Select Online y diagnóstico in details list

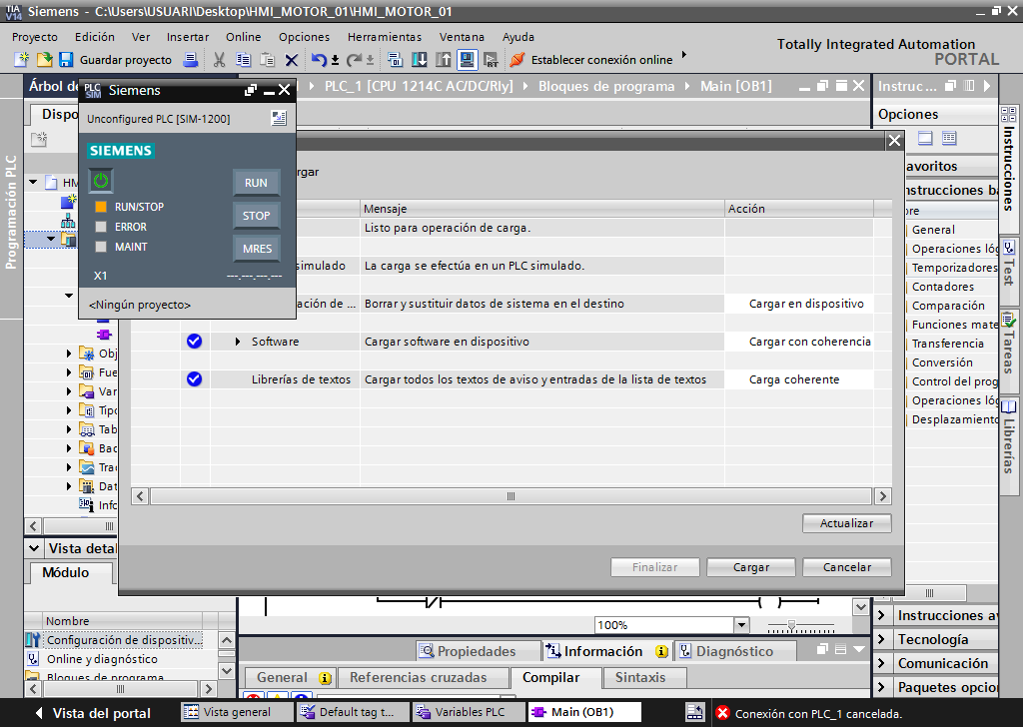point(102,659)
